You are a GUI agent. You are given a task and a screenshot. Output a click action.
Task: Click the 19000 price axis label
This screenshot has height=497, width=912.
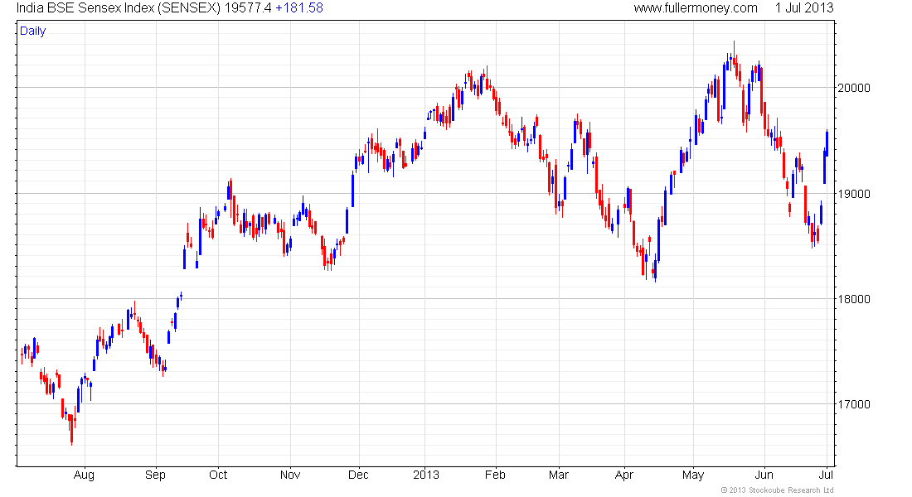854,194
